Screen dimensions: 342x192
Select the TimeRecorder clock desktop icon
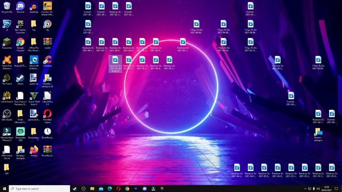48,133
